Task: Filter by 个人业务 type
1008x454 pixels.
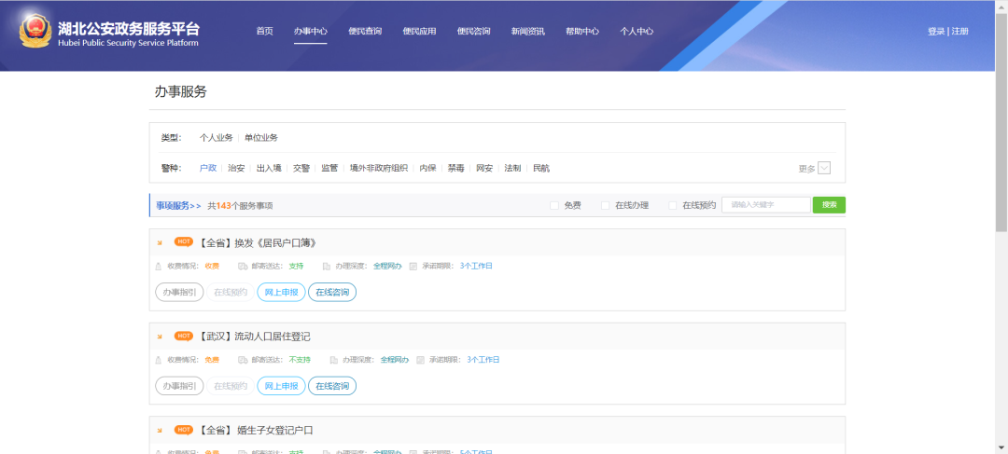Action: click(216, 137)
